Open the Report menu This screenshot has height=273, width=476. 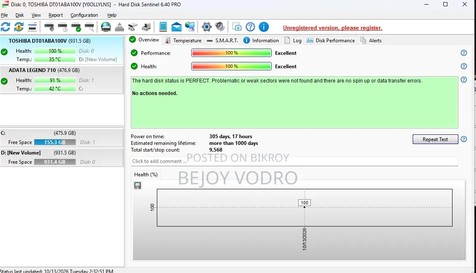[x=55, y=15]
